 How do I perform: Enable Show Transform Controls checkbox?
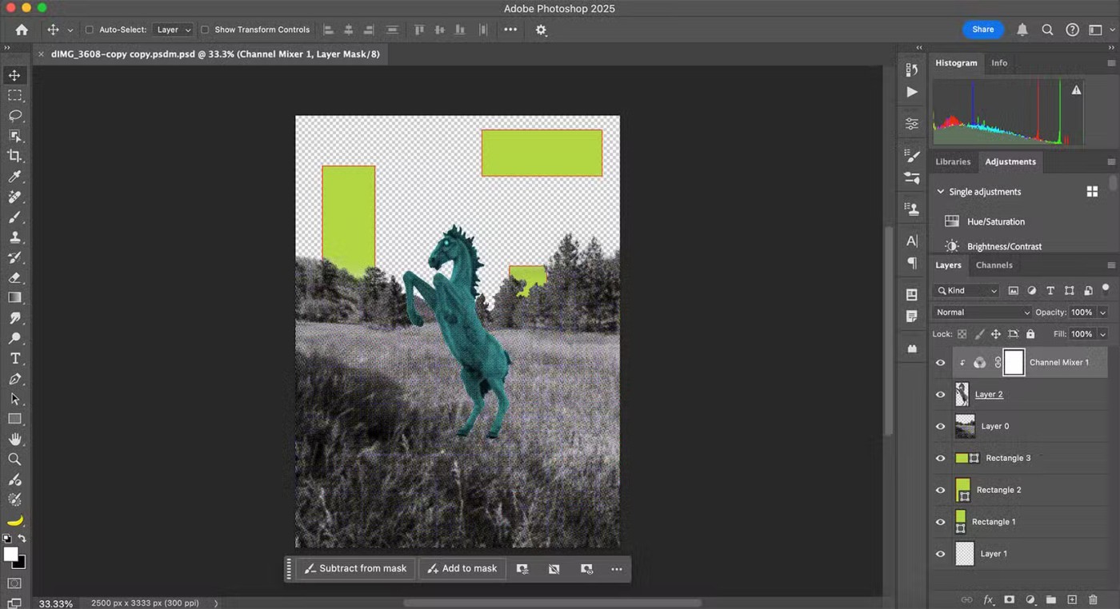point(205,30)
